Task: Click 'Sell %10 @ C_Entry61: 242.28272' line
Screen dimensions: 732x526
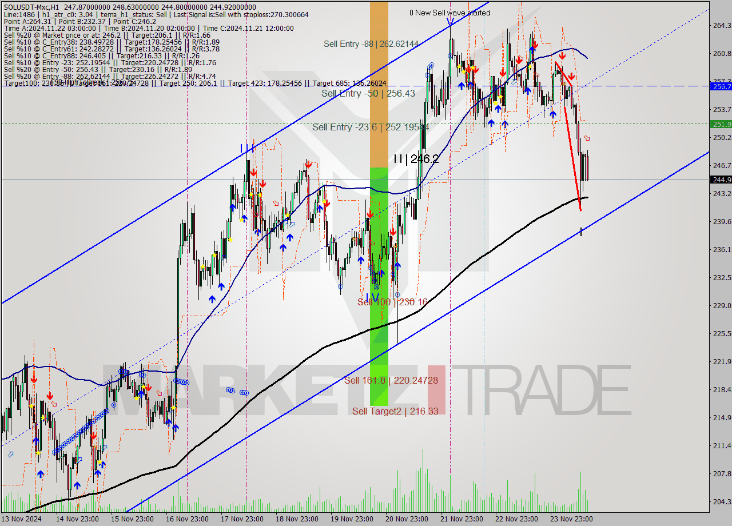Action: coord(112,49)
